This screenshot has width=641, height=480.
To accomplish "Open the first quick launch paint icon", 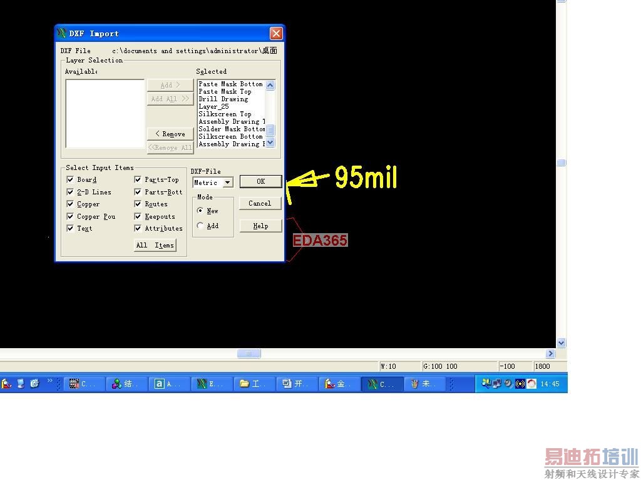I will pos(6,384).
